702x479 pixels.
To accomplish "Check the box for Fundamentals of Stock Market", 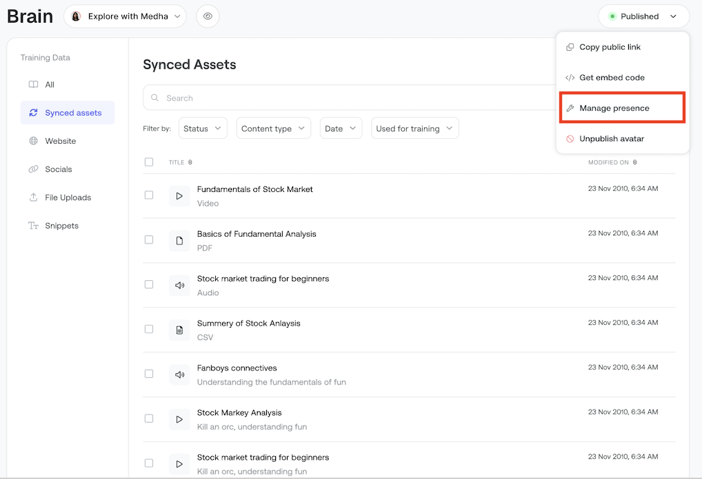I will (x=149, y=195).
